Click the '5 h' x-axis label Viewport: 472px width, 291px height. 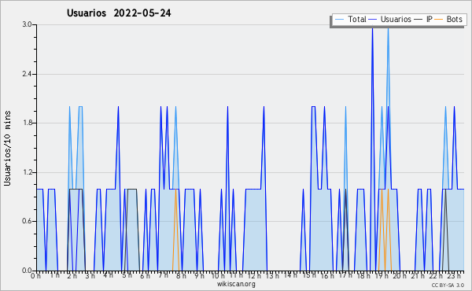[x=127, y=275]
